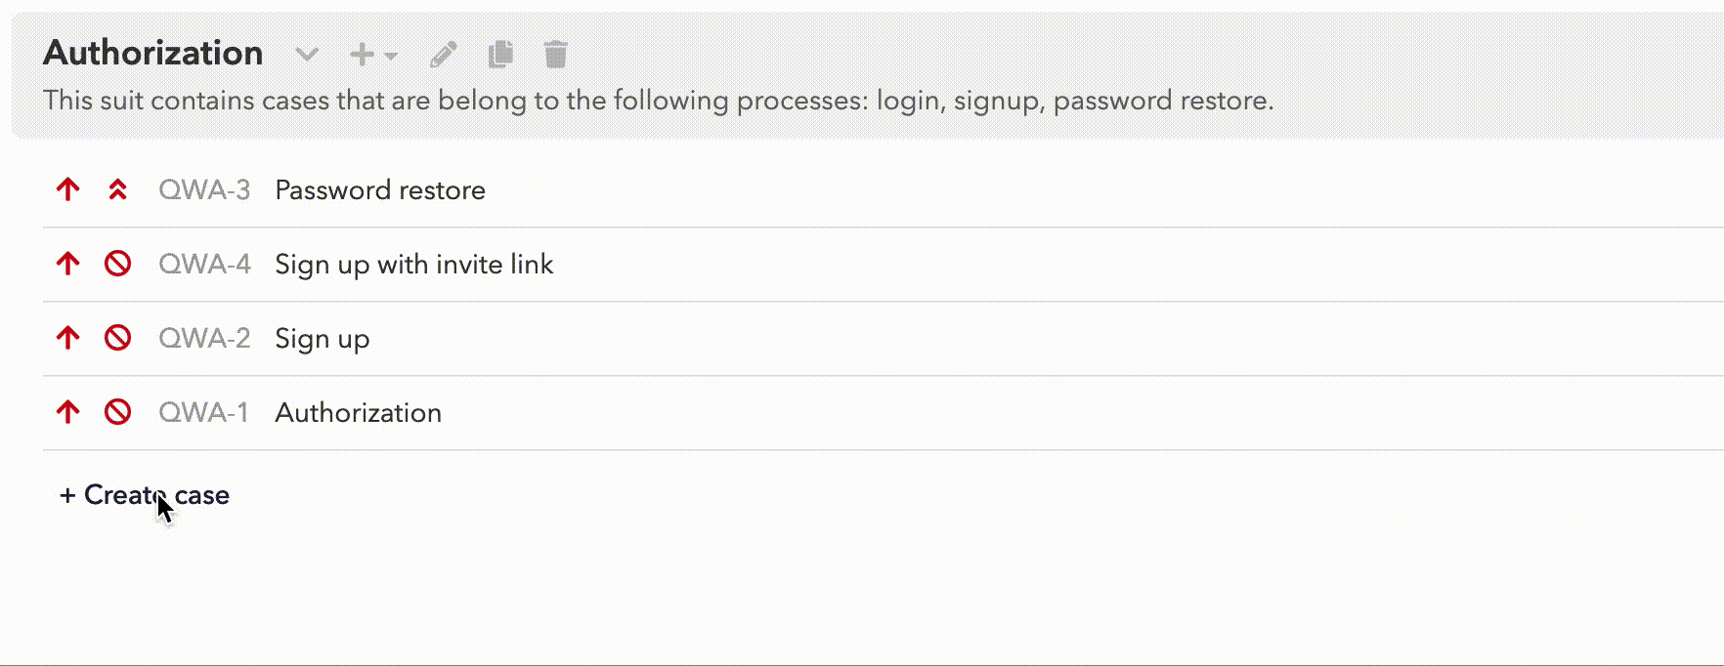
Task: Select the Password restore test case
Action: tap(380, 189)
